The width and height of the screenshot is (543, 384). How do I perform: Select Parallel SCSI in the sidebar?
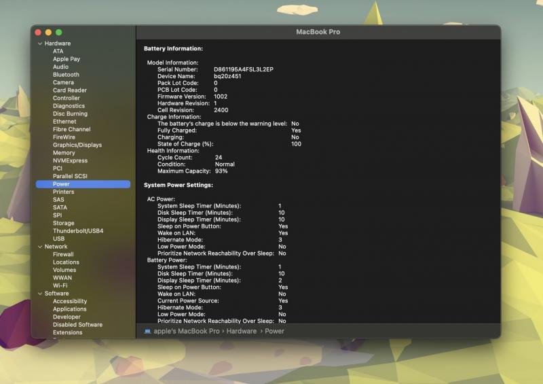71,176
